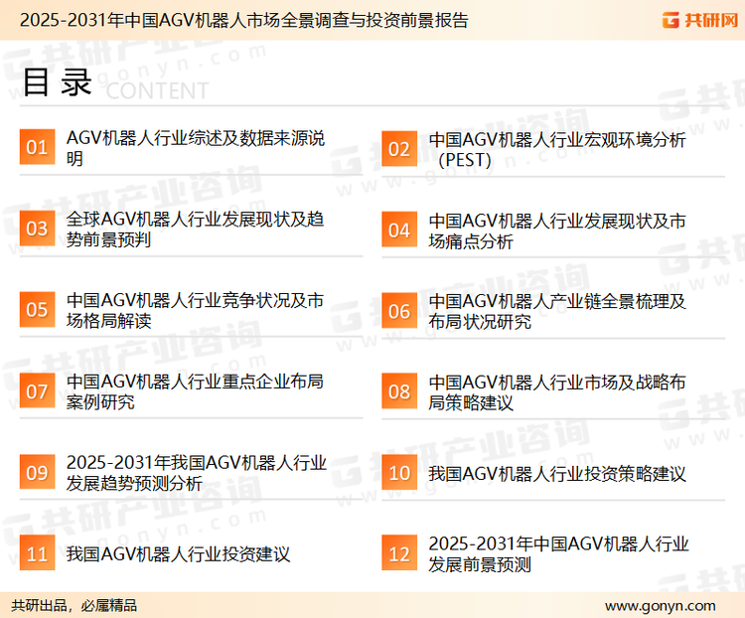Click the 共研出品，必属精品 footer slogan
The width and height of the screenshot is (745, 618).
click(x=74, y=606)
